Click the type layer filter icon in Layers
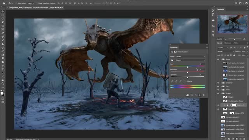 click(x=238, y=47)
